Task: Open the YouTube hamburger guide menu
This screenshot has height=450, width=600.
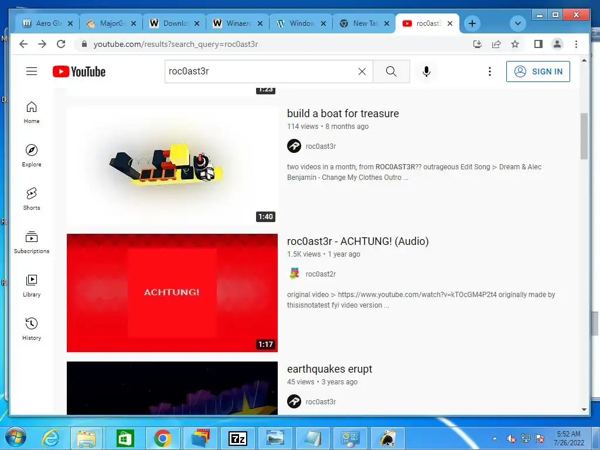Action: (x=32, y=71)
